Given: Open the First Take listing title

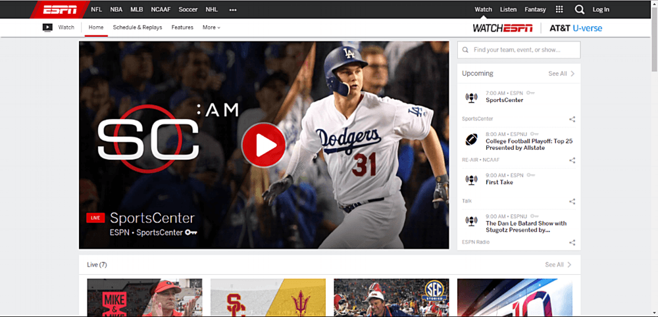Looking at the screenshot, I should (499, 182).
